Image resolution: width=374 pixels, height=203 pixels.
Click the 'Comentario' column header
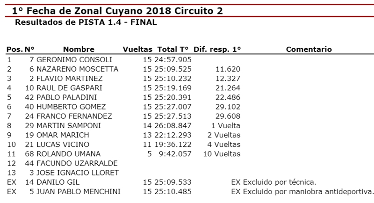pos(309,50)
